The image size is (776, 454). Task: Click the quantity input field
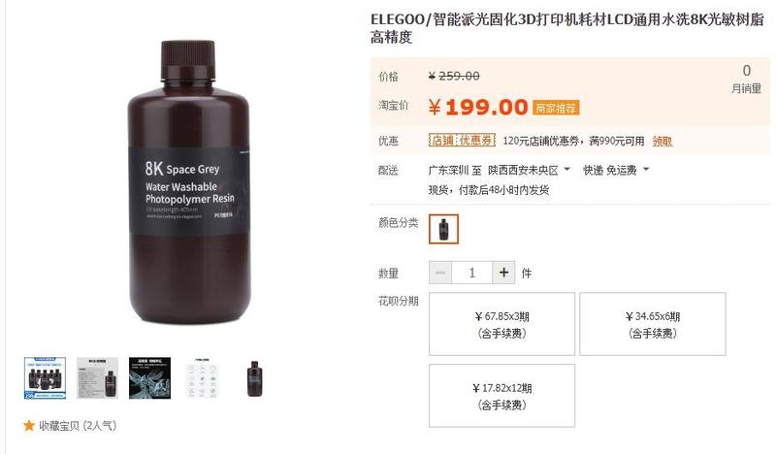pos(472,273)
